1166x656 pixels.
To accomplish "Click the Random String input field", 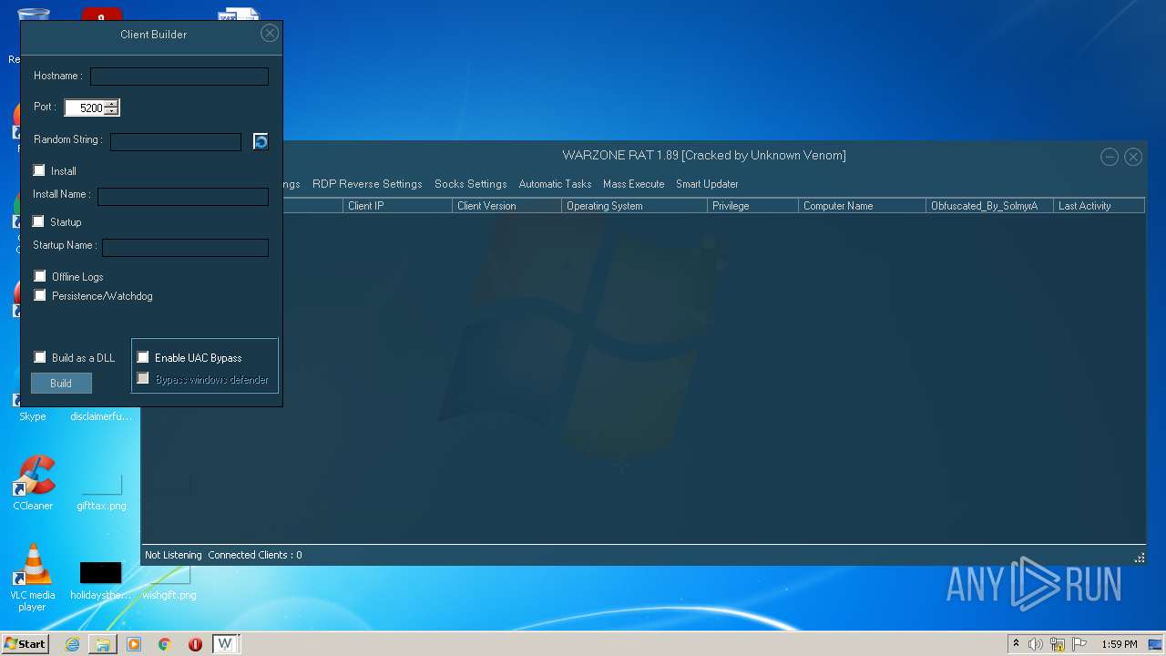I will coord(176,141).
